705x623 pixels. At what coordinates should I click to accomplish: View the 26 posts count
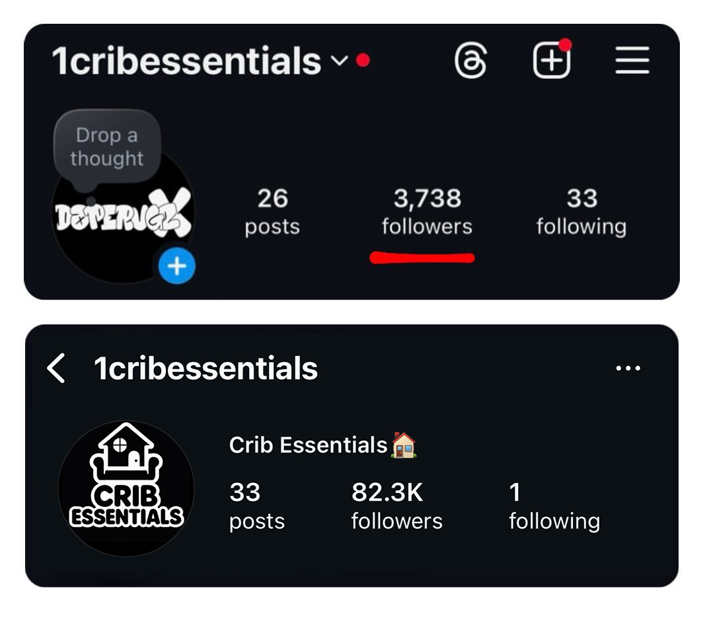tap(272, 211)
